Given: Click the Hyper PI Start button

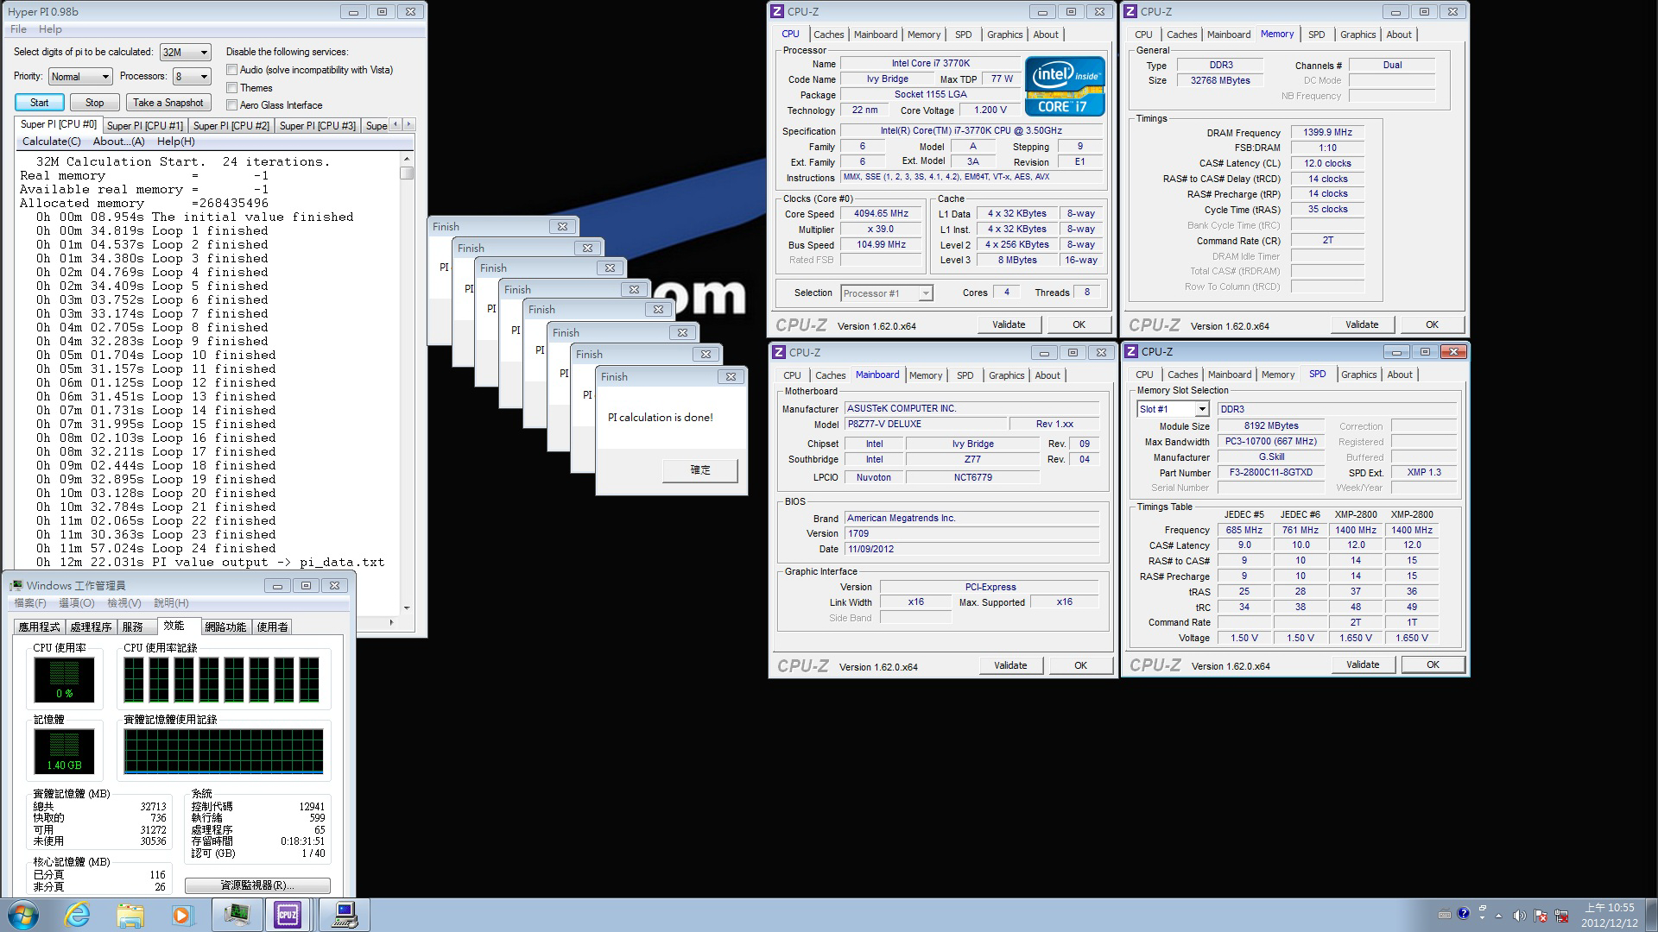Looking at the screenshot, I should (x=40, y=103).
